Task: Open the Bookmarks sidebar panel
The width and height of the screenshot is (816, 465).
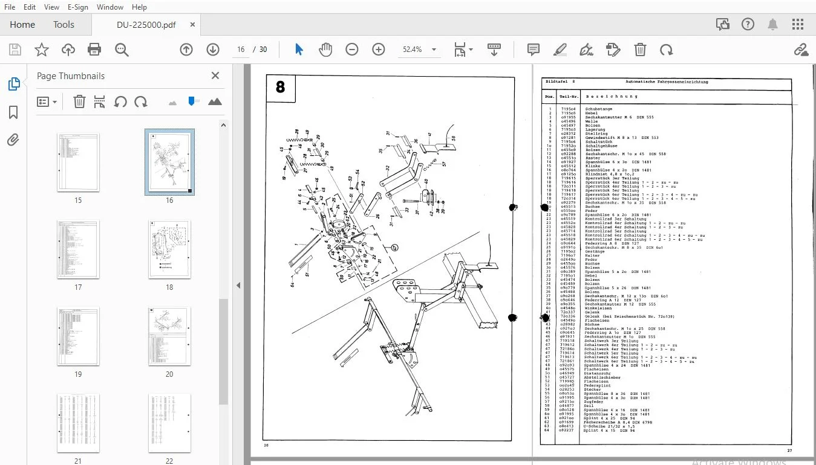Action: 13,113
